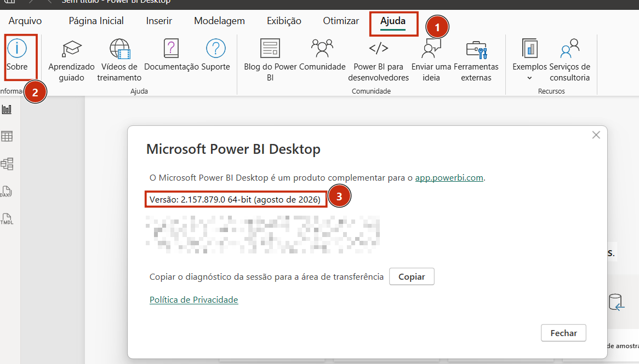Switch to the Exibição tab
The image size is (639, 364).
click(x=284, y=21)
